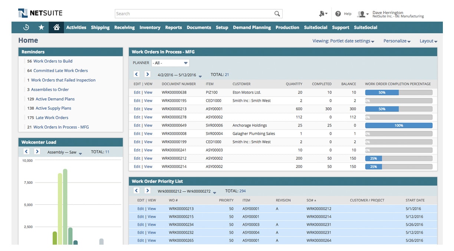Screen dimensions: 454x251
Task: Expand the Assembly — Saw range dropdown
Action: (80, 153)
